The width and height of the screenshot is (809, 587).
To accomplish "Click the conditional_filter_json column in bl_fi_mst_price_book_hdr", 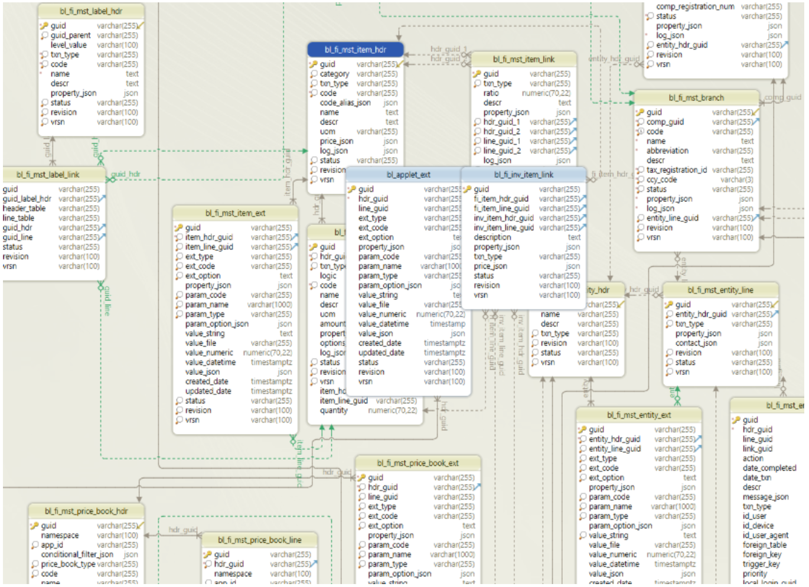I will (77, 555).
